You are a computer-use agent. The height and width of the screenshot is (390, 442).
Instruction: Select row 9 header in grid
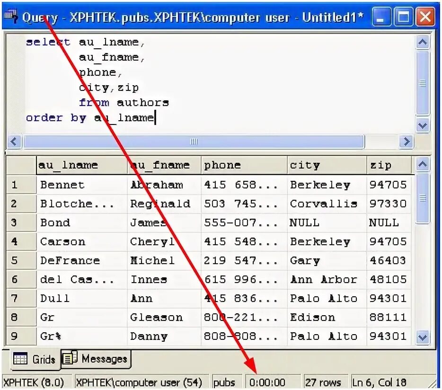[x=21, y=336]
